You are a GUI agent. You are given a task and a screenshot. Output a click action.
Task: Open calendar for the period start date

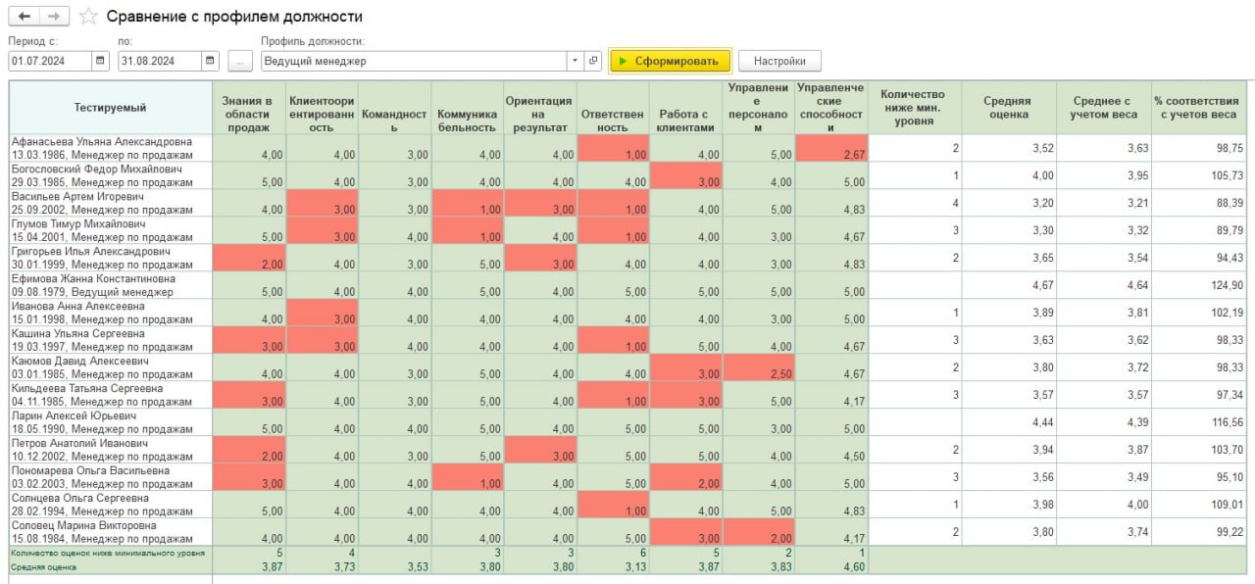click(x=100, y=61)
